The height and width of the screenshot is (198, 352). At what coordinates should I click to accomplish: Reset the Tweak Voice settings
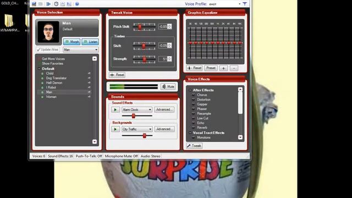(x=117, y=75)
